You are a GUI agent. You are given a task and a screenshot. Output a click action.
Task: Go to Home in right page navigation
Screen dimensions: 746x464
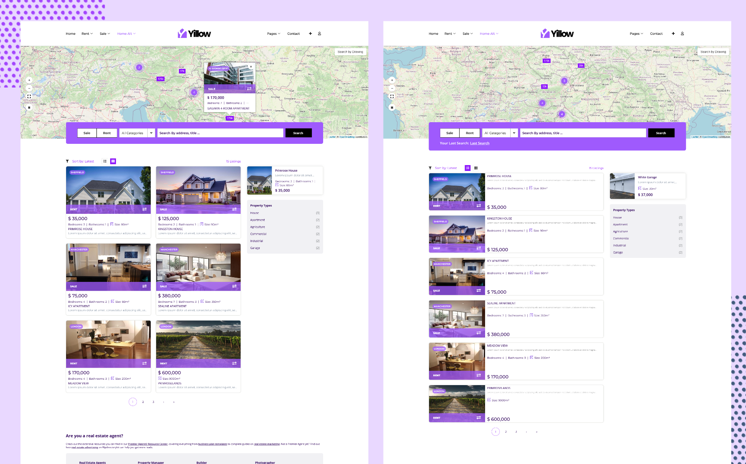click(433, 34)
